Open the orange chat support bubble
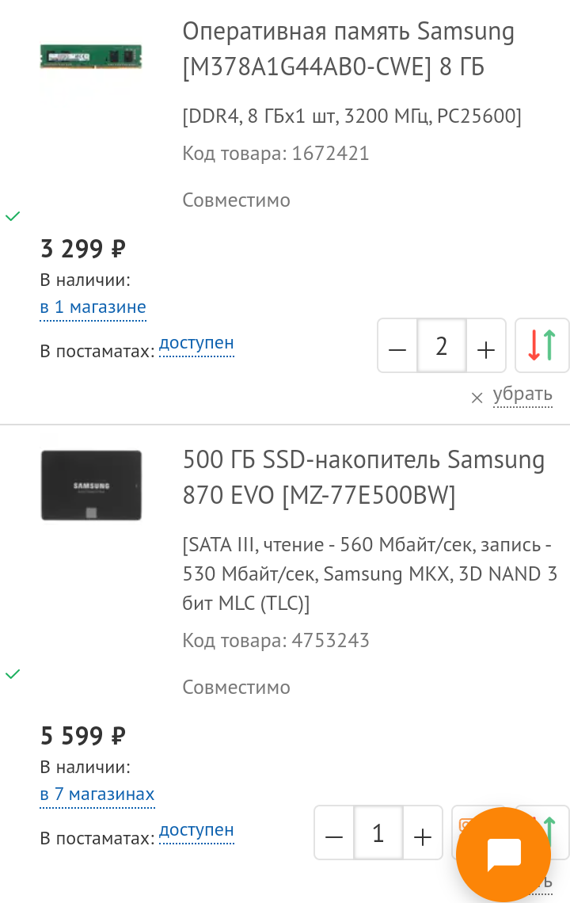Image resolution: width=570 pixels, height=903 pixels. [503, 855]
